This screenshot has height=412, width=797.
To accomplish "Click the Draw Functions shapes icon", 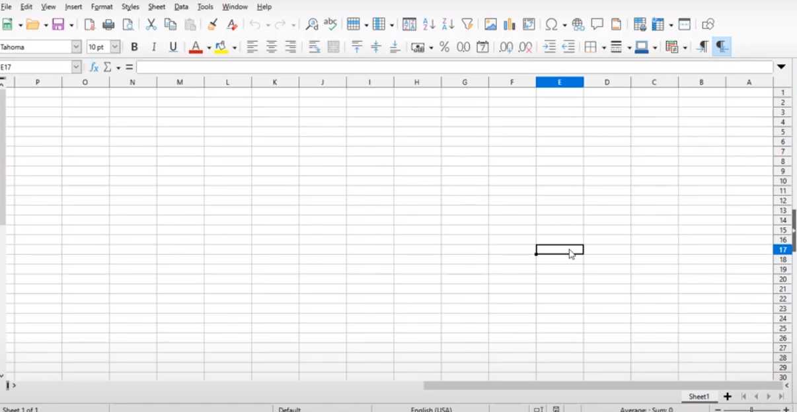I will 708,25.
